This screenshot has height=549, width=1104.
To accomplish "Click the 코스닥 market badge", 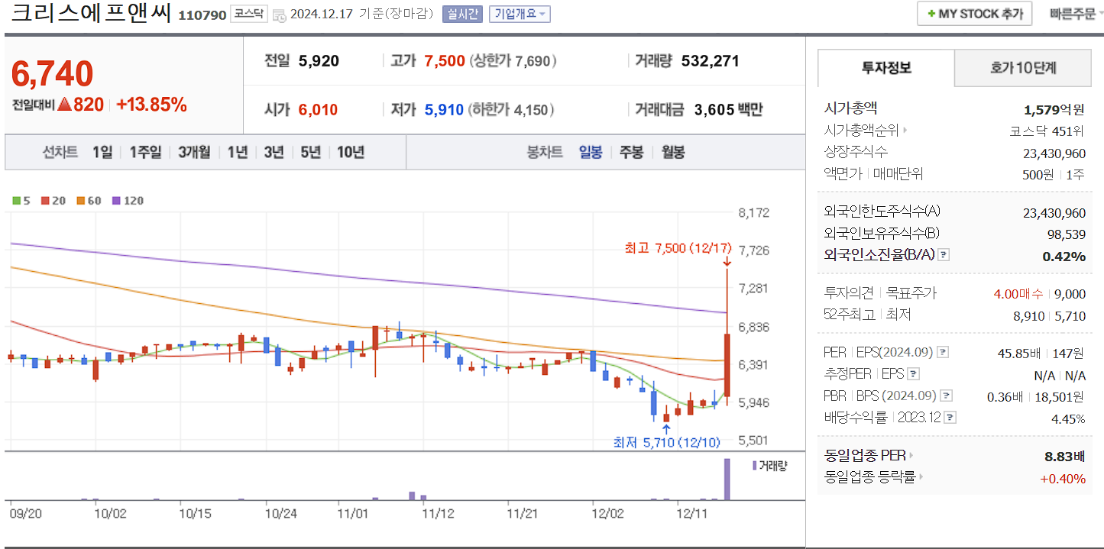I will (249, 14).
